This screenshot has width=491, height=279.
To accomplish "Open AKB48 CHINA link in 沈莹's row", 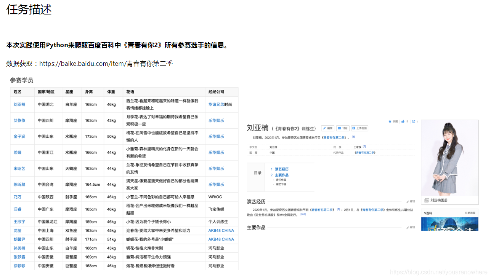I will tap(221, 230).
